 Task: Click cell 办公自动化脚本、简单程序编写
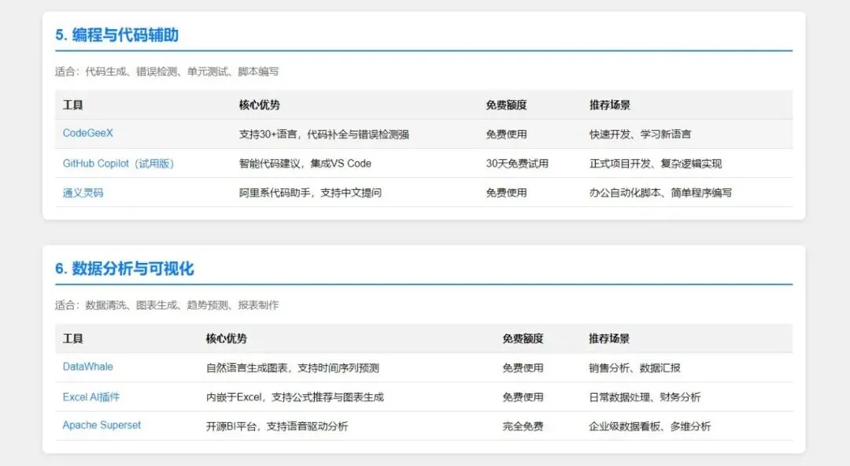660,193
